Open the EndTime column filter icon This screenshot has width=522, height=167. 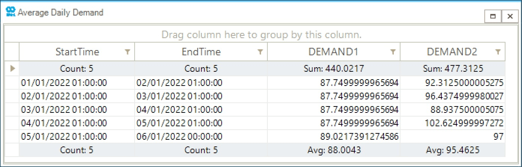tap(260, 52)
